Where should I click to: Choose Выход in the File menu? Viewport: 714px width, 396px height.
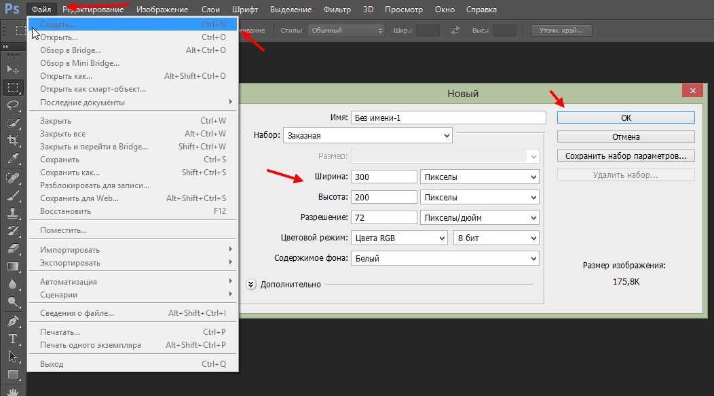tap(132, 364)
